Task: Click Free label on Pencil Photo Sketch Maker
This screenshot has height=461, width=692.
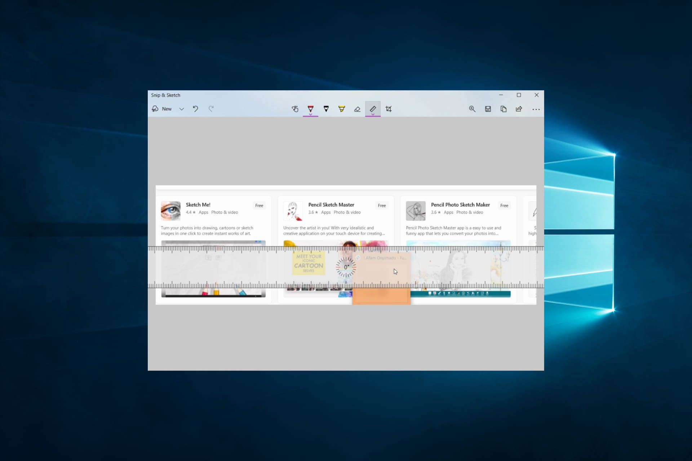Action: (x=504, y=205)
